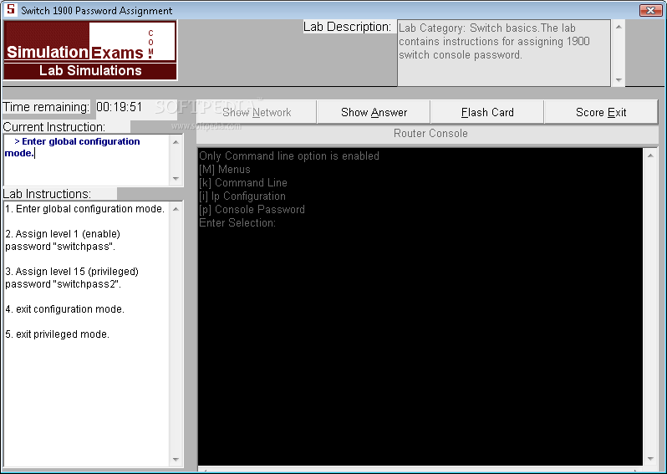Click instruction 3 about level 15 password
667x474 pixels.
(x=72, y=278)
